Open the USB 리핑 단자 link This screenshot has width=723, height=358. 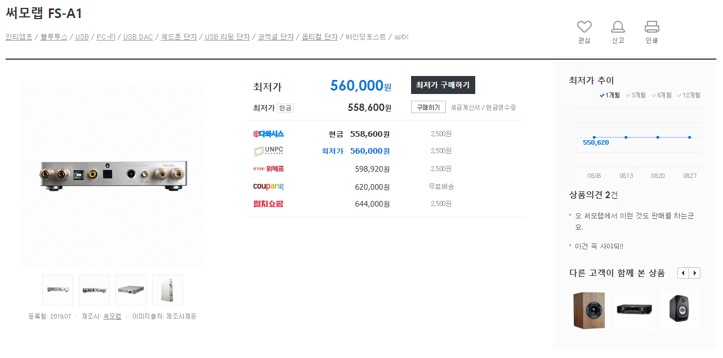(227, 37)
